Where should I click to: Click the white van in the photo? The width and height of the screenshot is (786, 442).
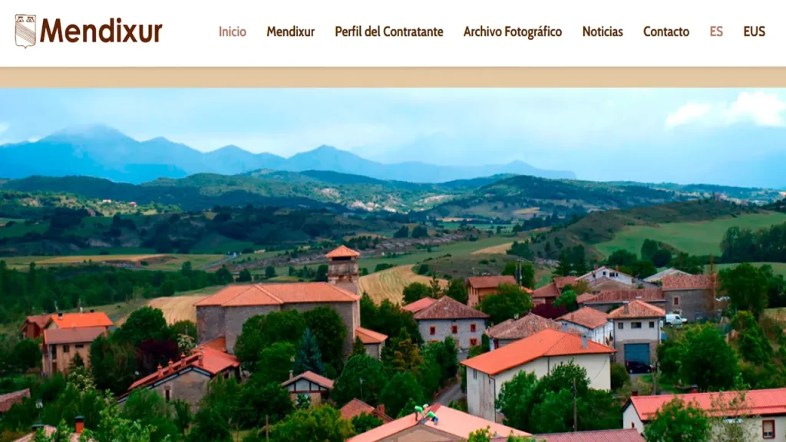click(675, 319)
